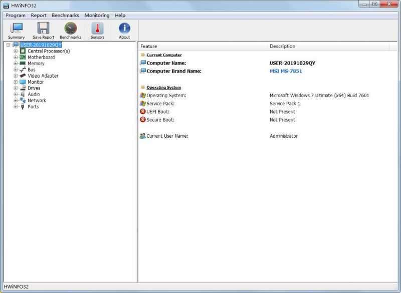This screenshot has height=293, width=401.
Task: Click the About info icon
Action: click(x=124, y=30)
